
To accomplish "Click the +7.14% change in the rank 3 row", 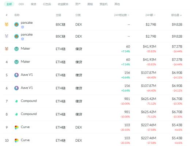I will click(126, 51).
